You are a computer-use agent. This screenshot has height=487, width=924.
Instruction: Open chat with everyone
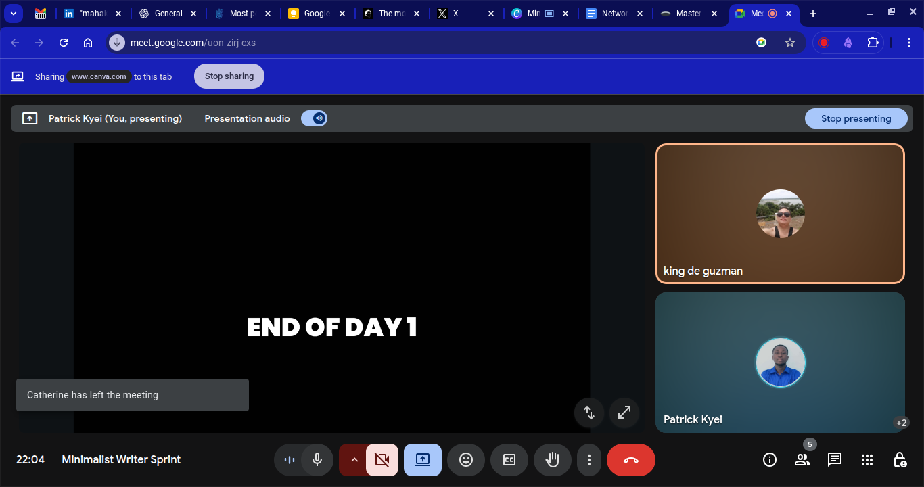click(835, 460)
